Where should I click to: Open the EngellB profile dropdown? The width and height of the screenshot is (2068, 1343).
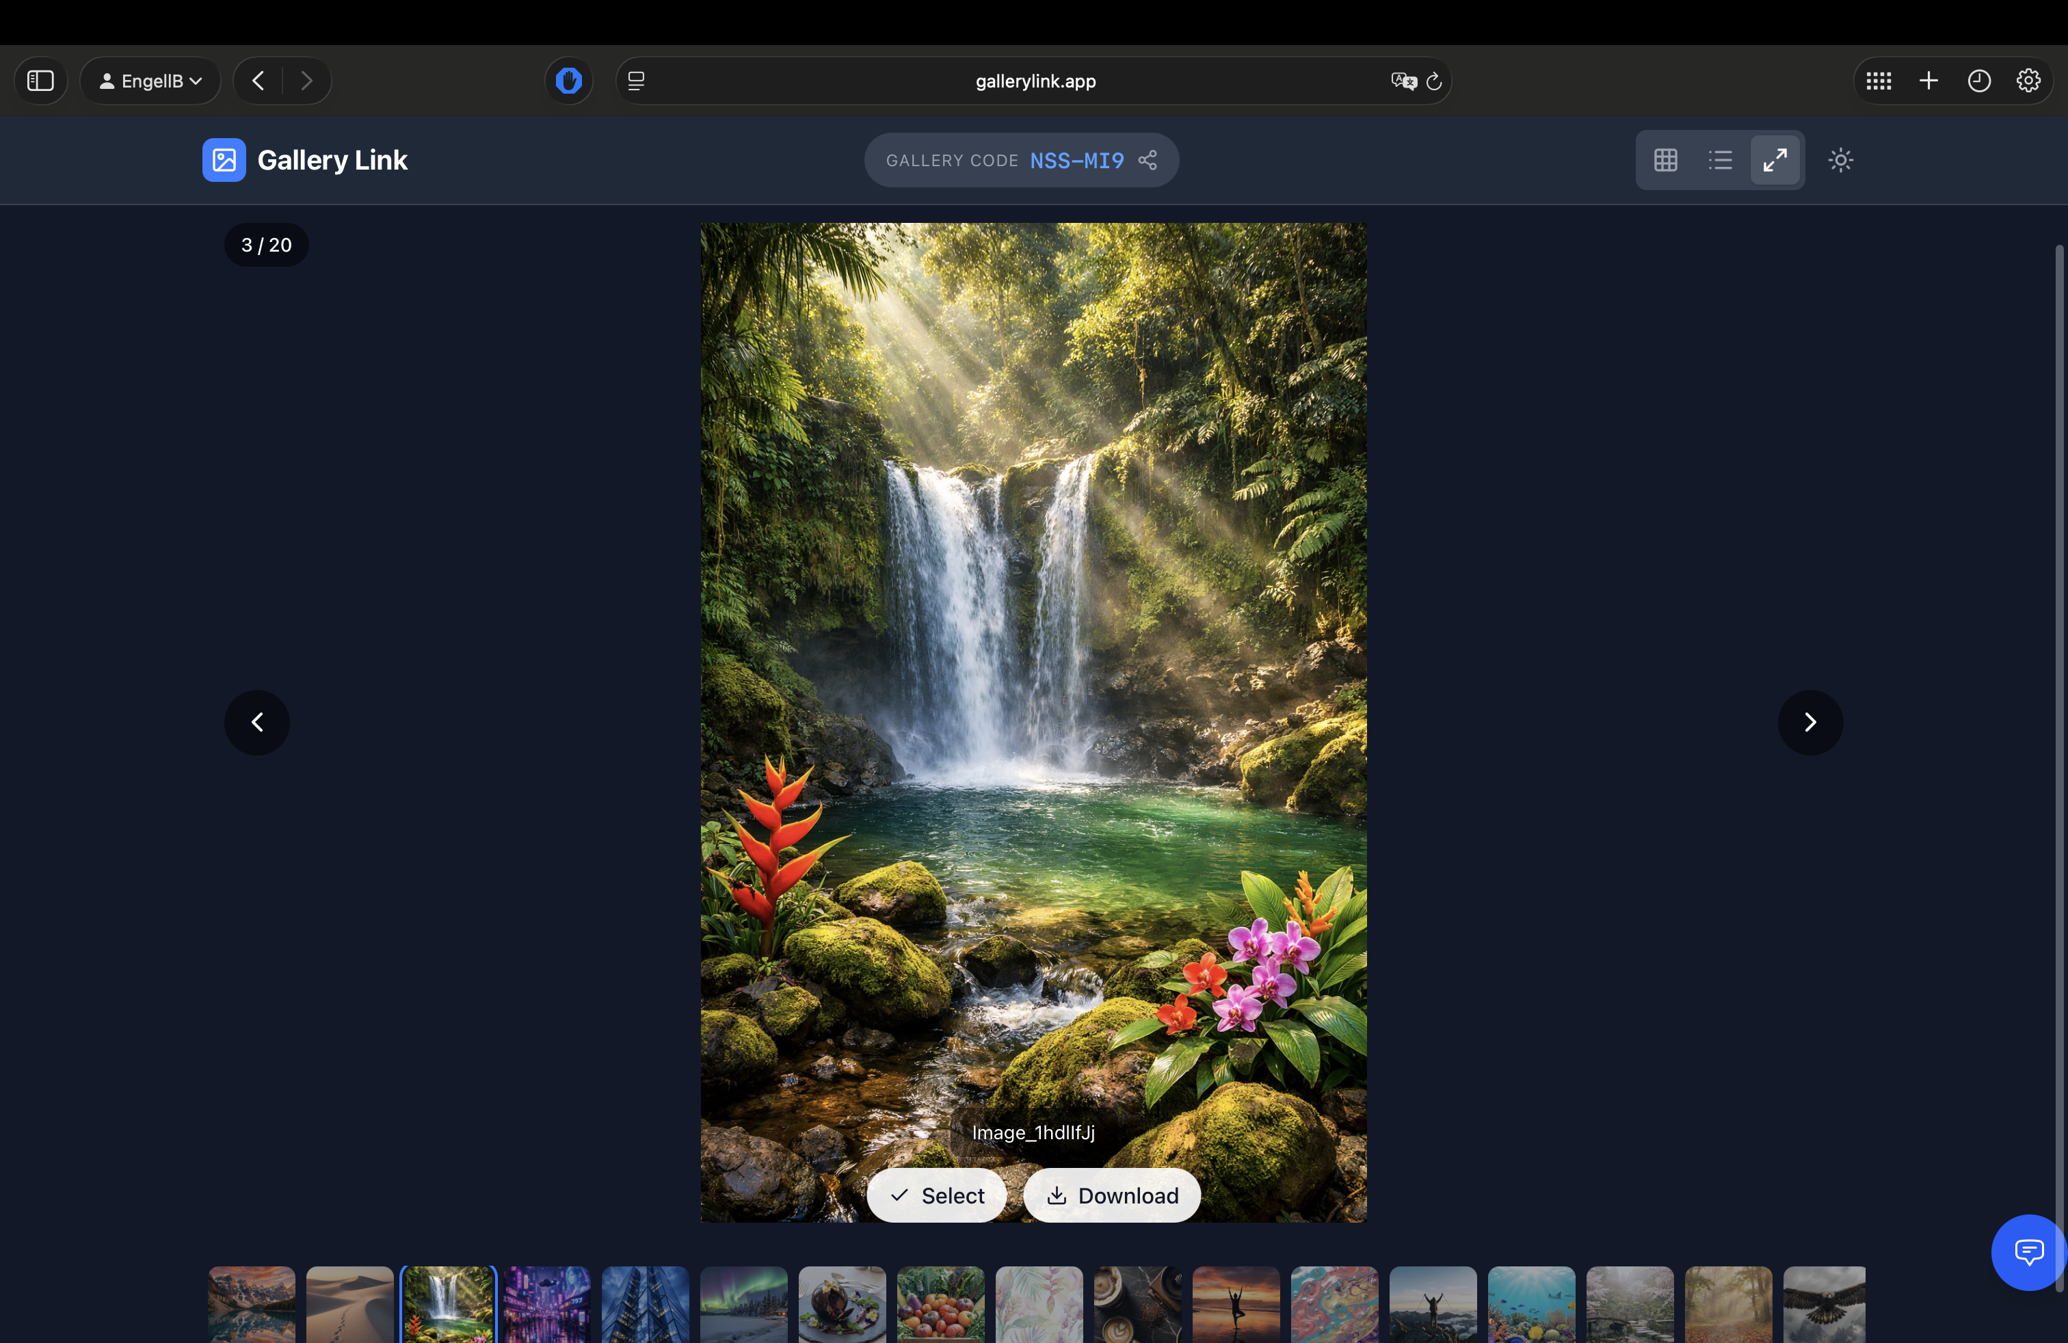point(150,81)
